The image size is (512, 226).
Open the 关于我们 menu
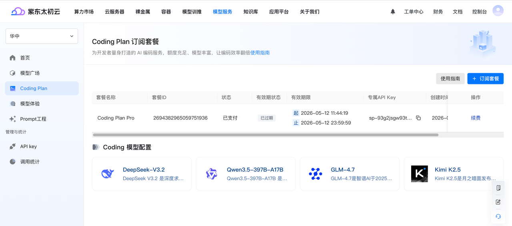tap(310, 12)
